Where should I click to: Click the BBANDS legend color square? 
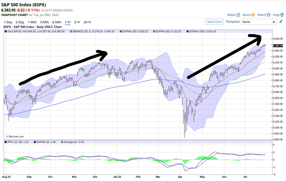click(71, 32)
